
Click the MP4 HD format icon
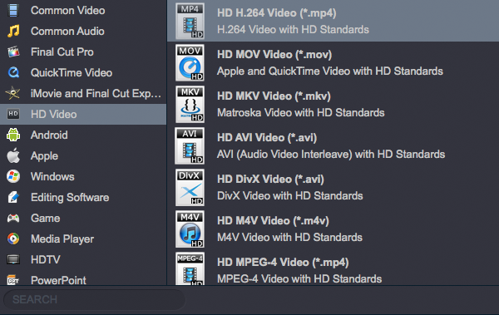coord(190,21)
